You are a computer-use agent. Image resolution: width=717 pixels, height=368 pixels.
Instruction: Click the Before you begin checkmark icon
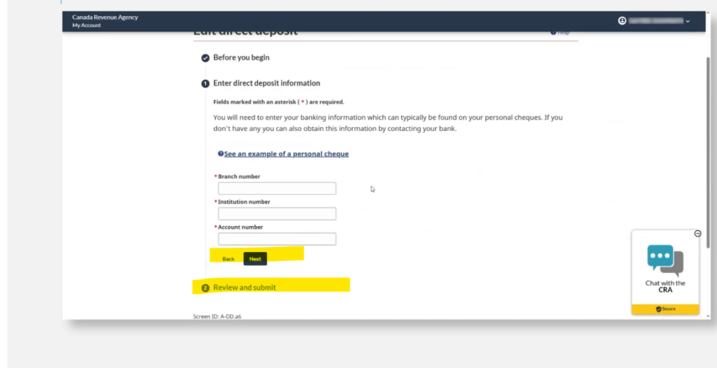(x=205, y=58)
